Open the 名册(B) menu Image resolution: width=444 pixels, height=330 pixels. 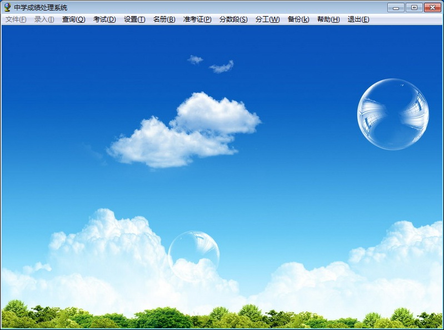[164, 19]
